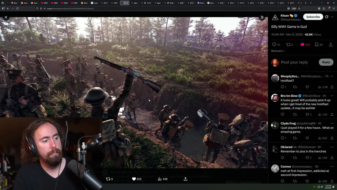Viewport: 337px width, 190px height.
Task: Open more options on Connor's reply
Action: point(332,167)
